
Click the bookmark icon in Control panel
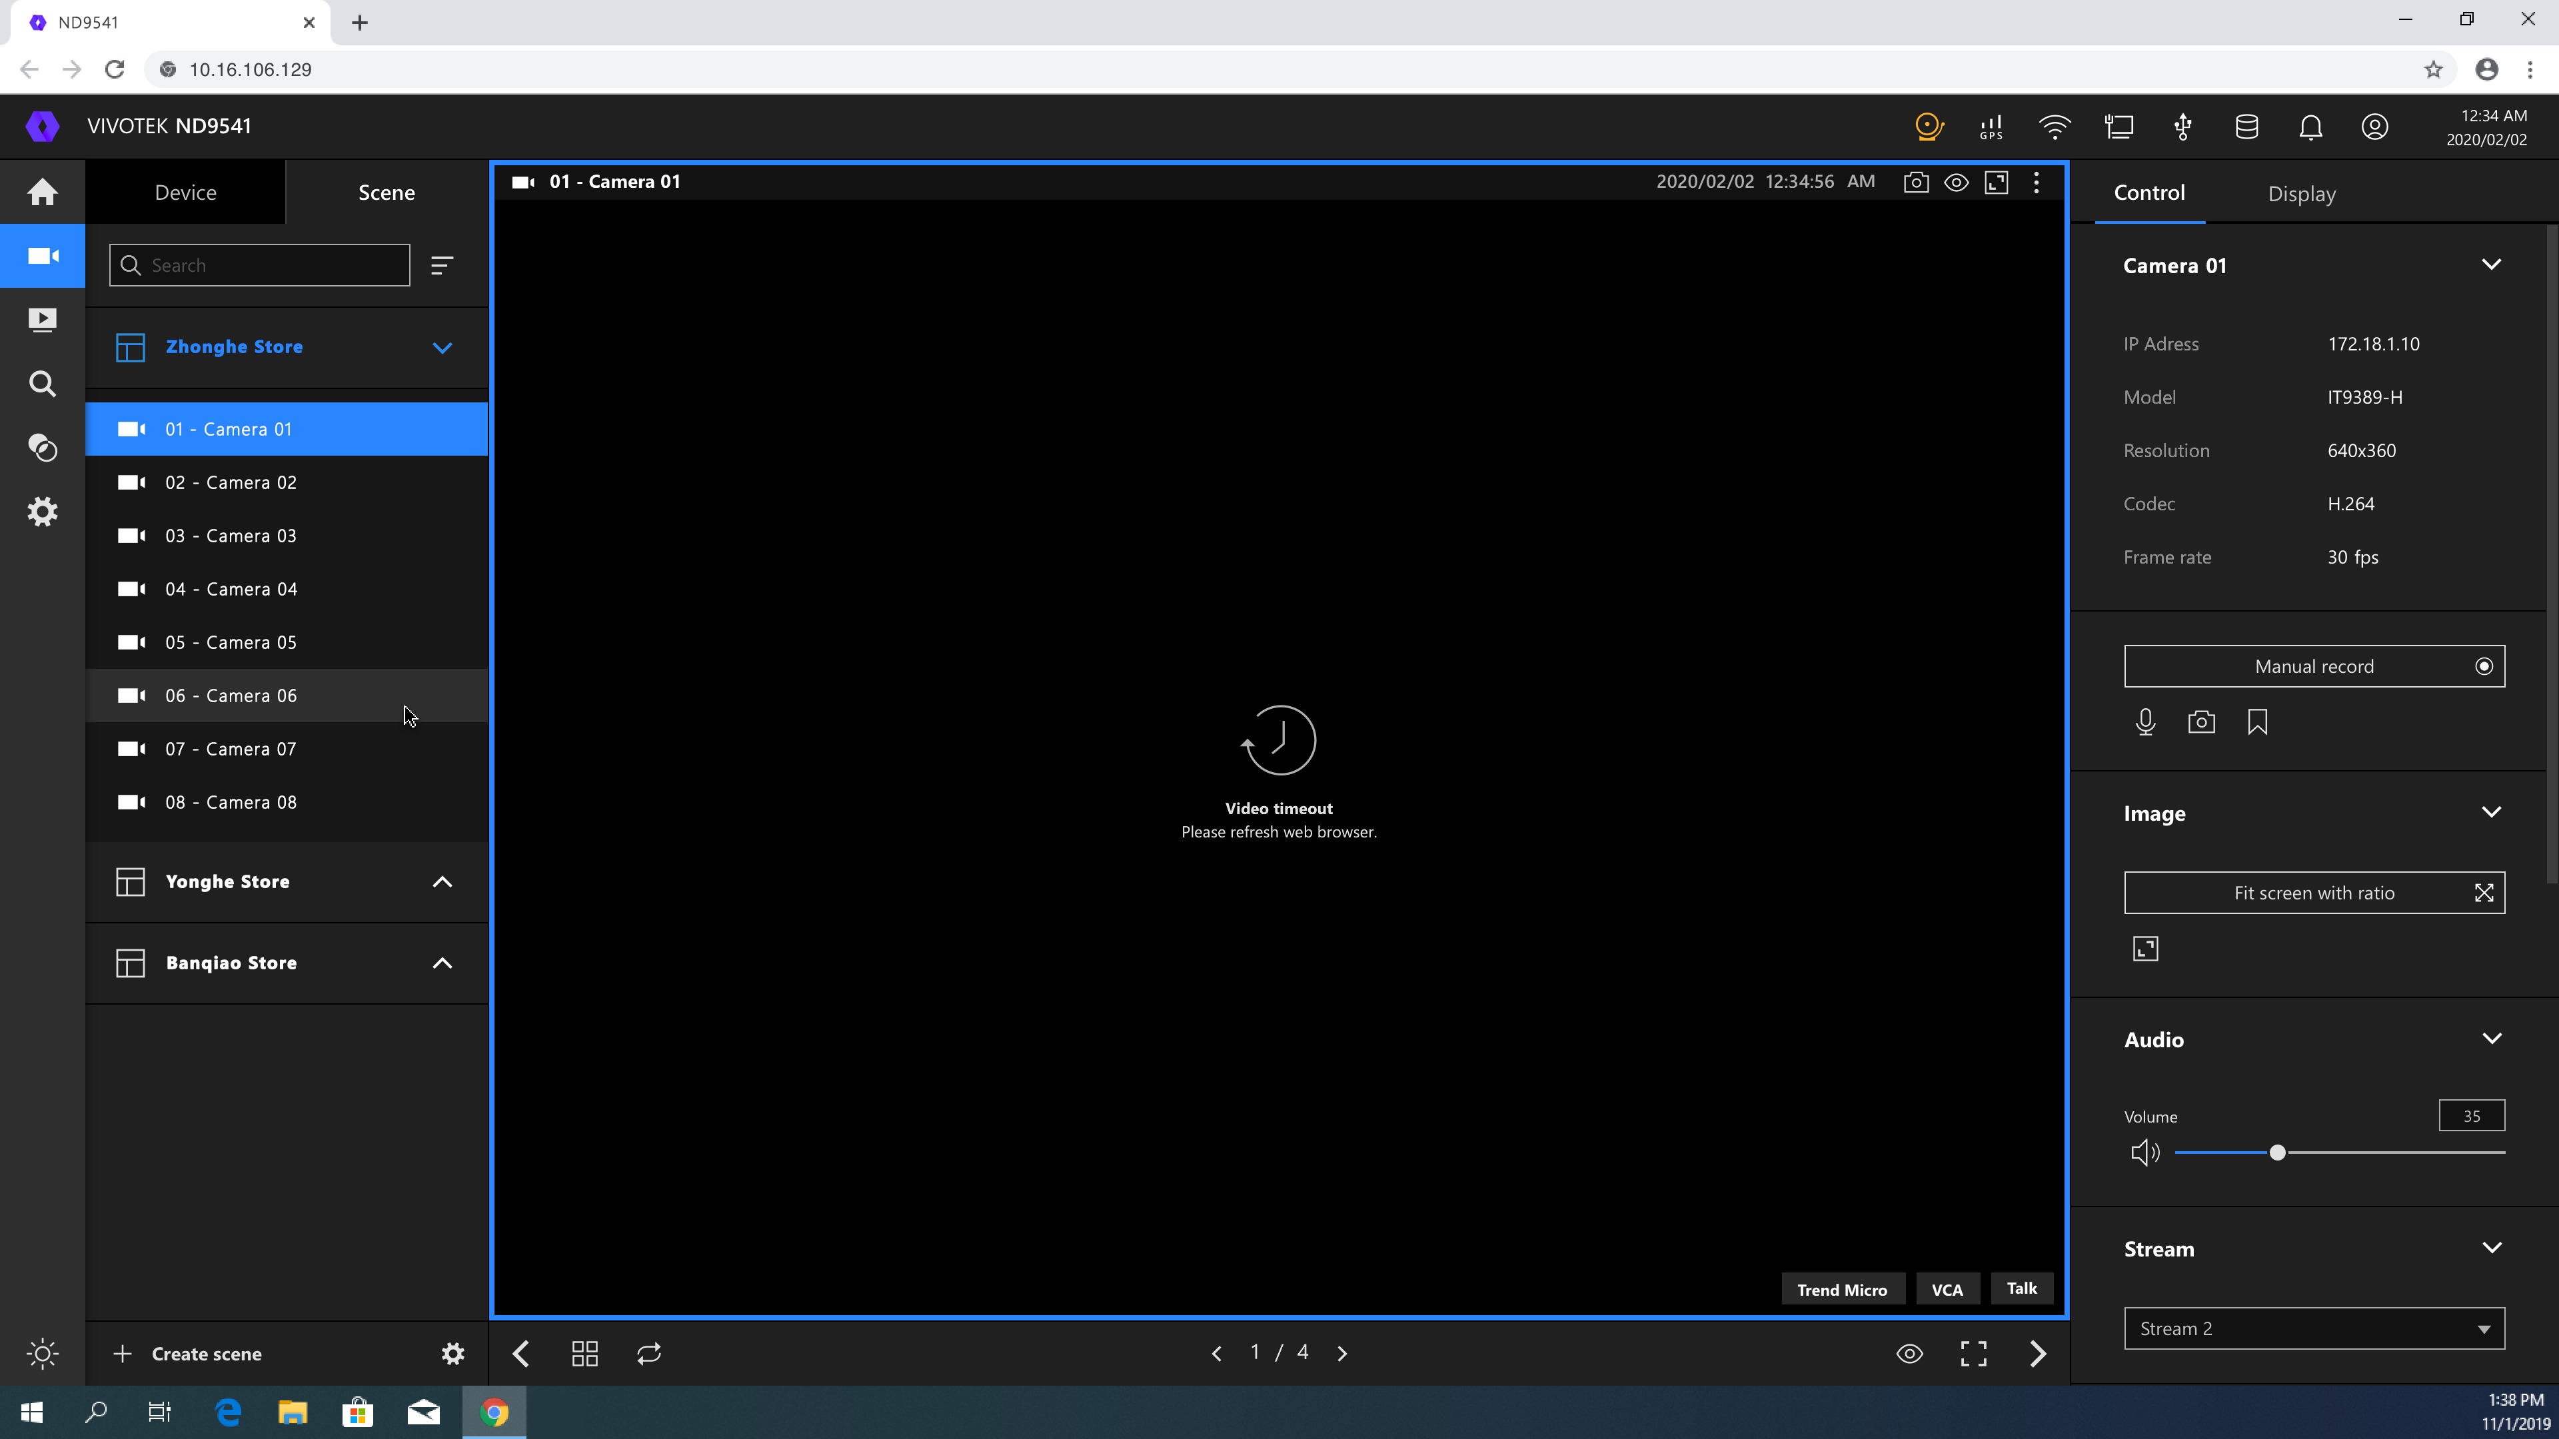[2257, 722]
